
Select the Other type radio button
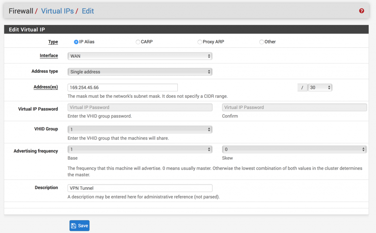[x=261, y=42]
